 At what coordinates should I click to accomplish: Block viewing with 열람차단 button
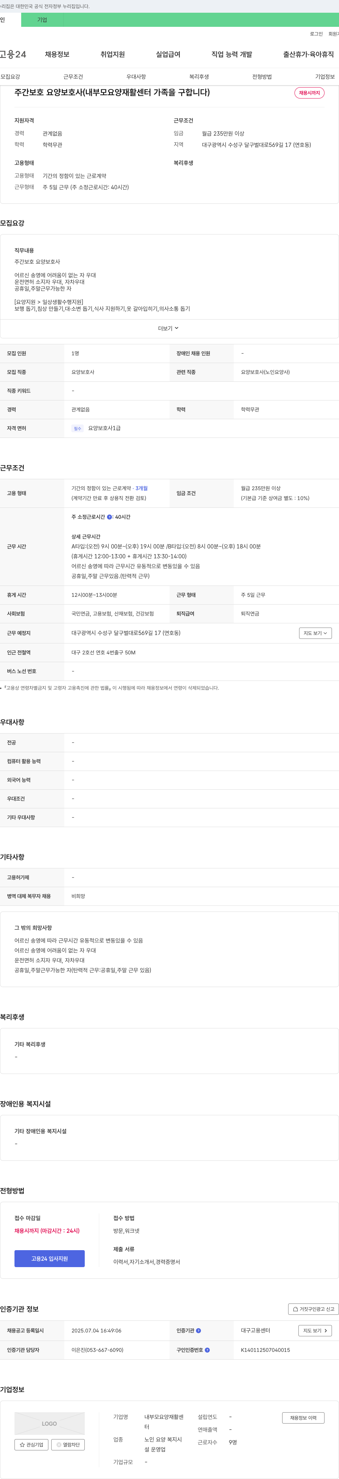(x=68, y=1445)
